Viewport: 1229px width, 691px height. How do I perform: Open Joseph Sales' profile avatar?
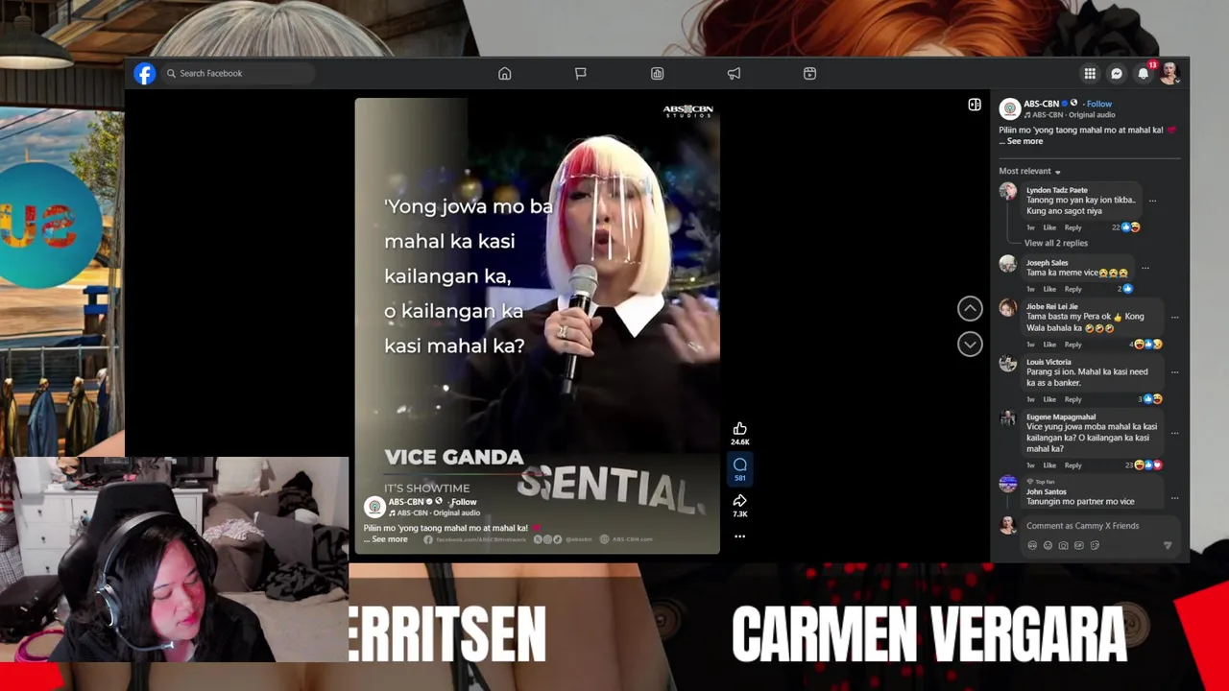[1007, 265]
